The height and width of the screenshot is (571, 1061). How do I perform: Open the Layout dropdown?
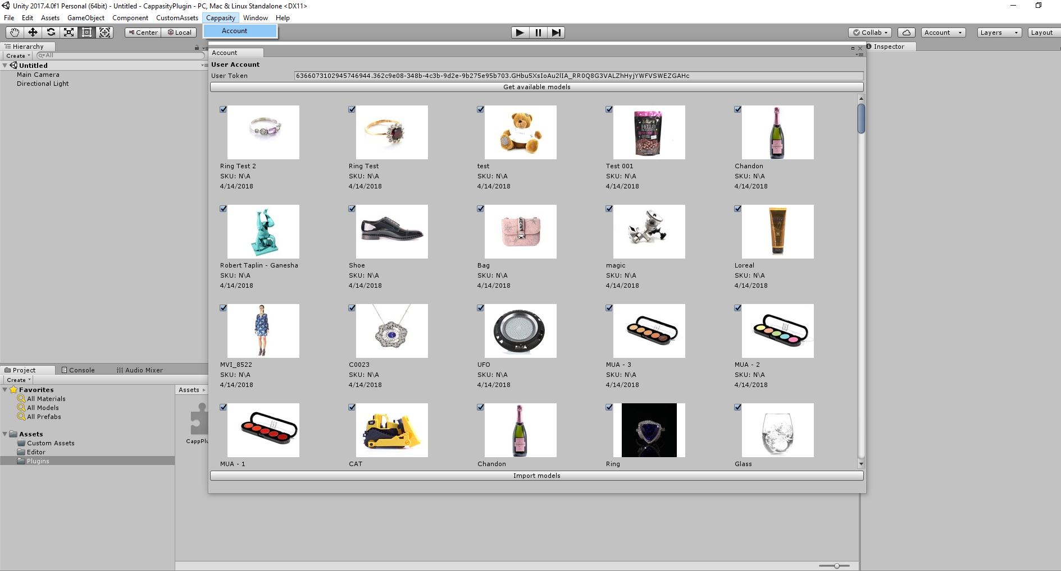1044,33
